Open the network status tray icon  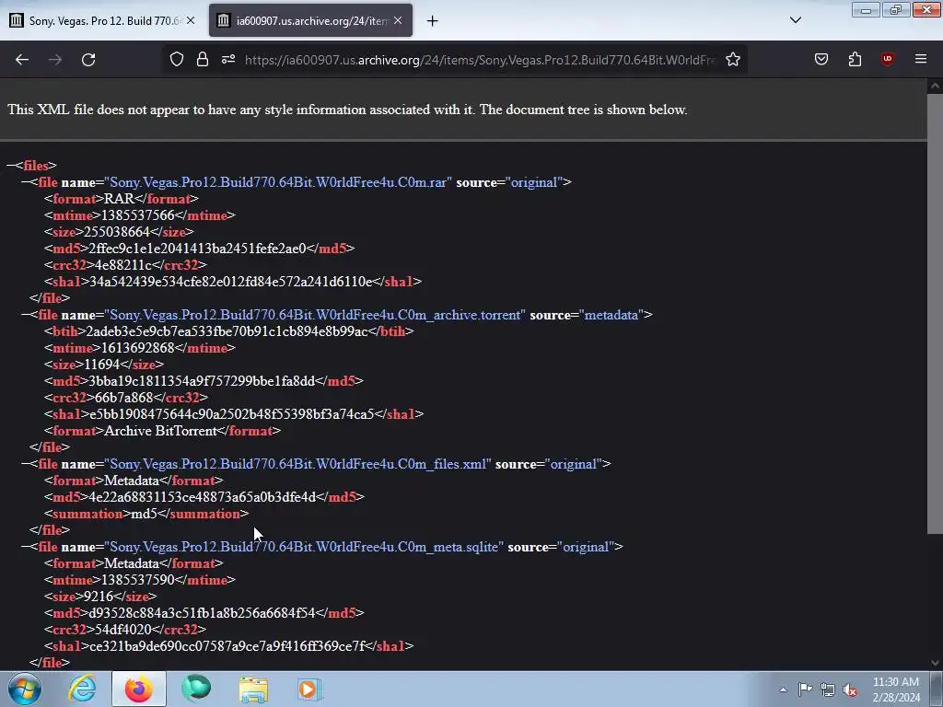[828, 690]
